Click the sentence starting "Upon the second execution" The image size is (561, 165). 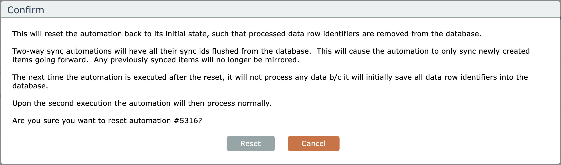click(142, 103)
